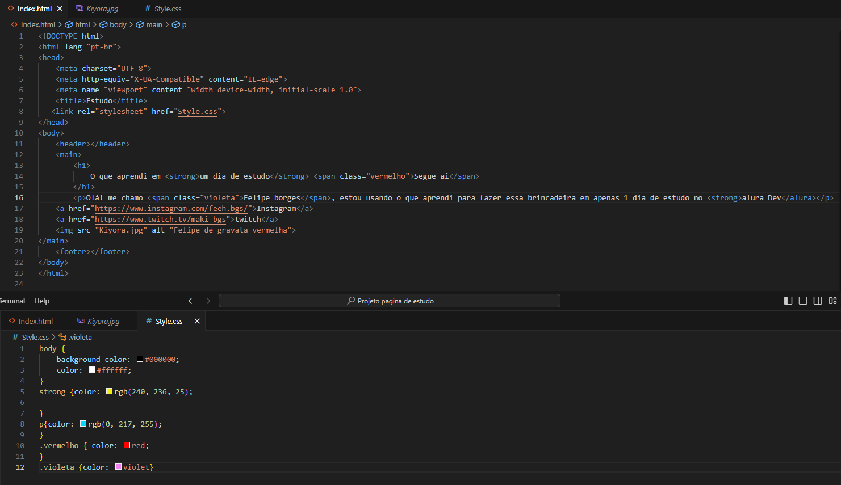The width and height of the screenshot is (841, 485).
Task: Open the Index.html tab in top editor
Action: [x=34, y=9]
